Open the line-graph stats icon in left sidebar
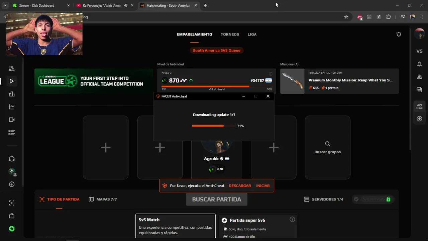This screenshot has height=241, width=428. (x=12, y=107)
